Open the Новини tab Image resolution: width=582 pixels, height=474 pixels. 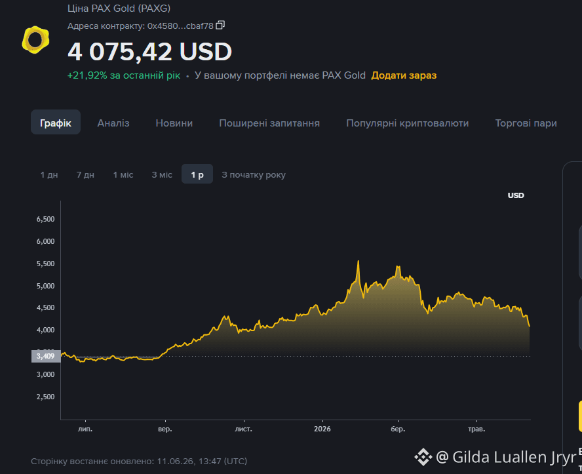click(174, 123)
